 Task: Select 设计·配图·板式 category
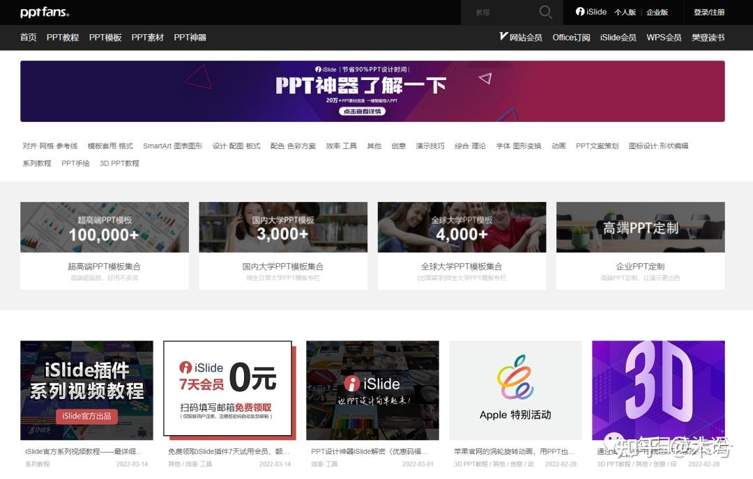(236, 146)
